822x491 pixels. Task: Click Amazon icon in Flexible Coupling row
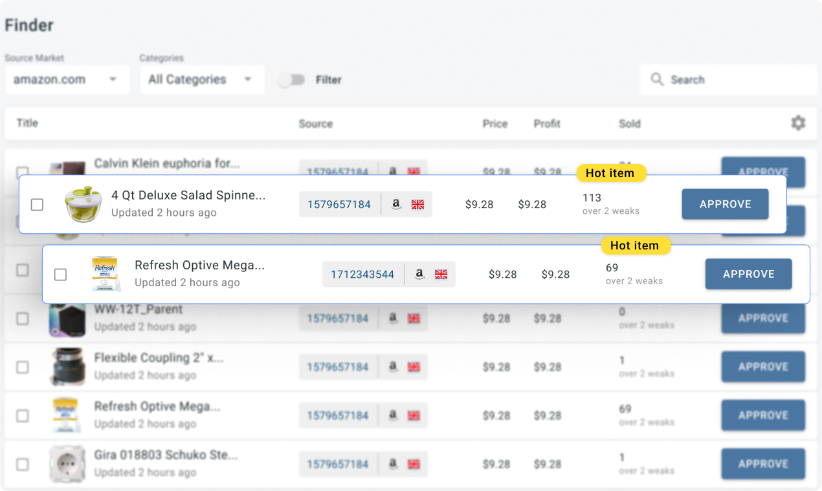point(392,366)
